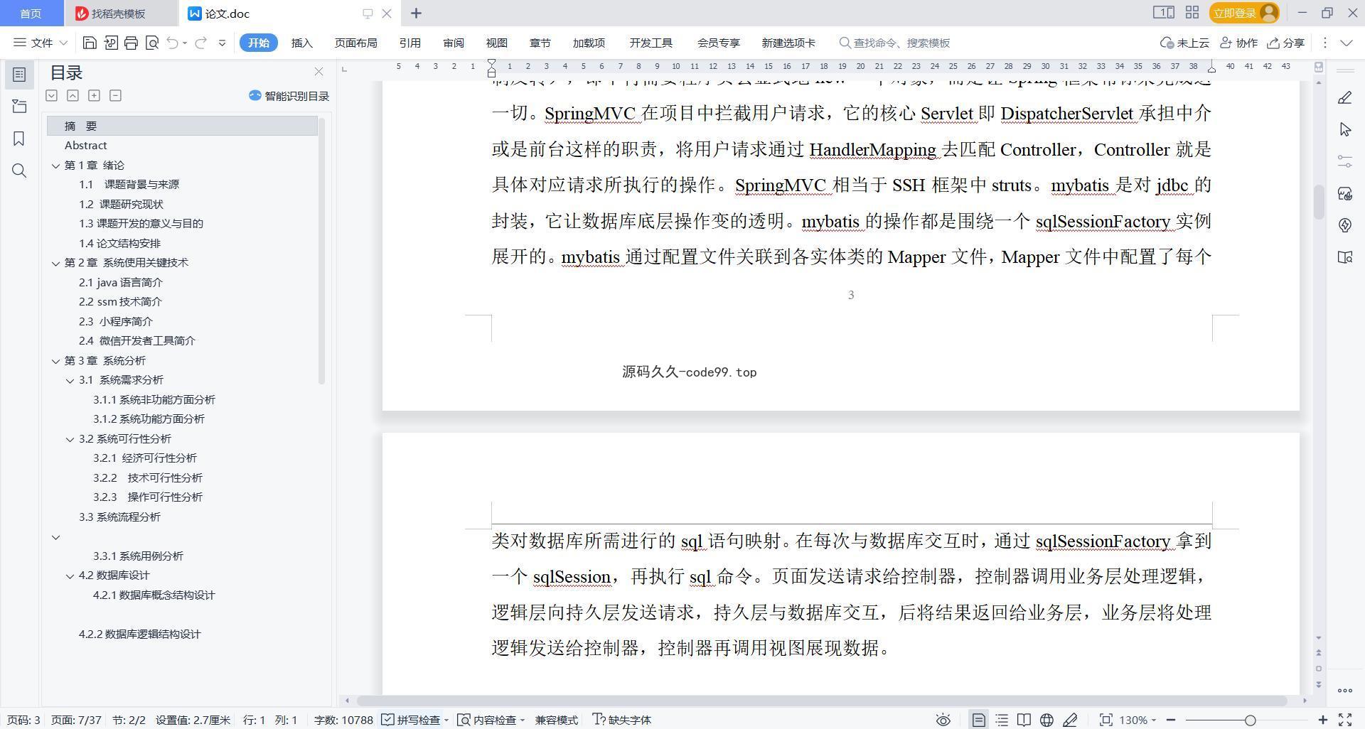Switch to page layout view icon
This screenshot has width=1365, height=729.
point(979,720)
